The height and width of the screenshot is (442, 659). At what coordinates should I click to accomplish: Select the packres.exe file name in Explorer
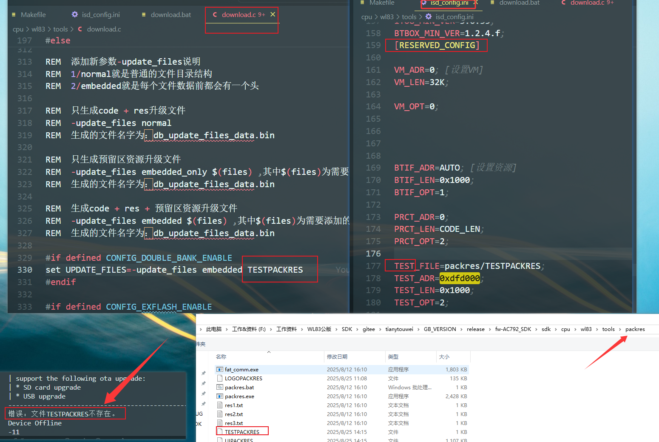pos(239,396)
